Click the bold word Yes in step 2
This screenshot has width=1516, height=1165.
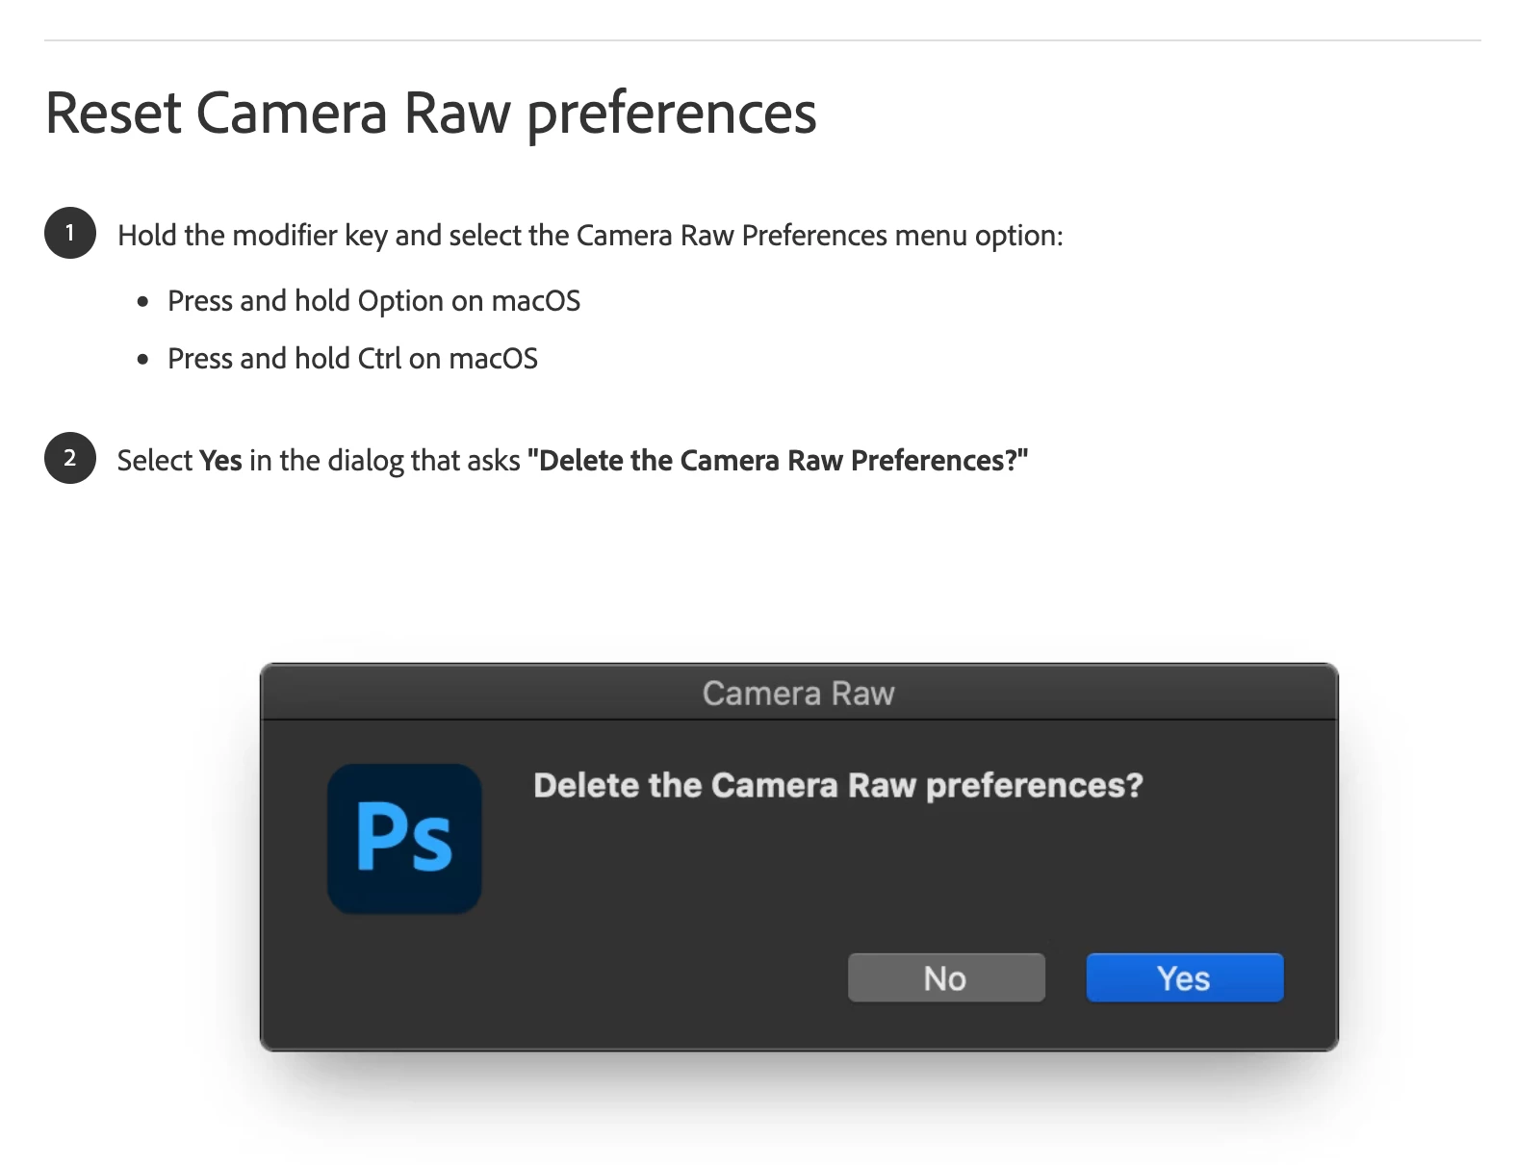tap(220, 461)
